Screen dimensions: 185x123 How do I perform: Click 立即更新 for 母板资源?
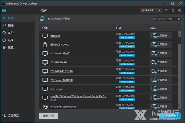click(x=161, y=36)
